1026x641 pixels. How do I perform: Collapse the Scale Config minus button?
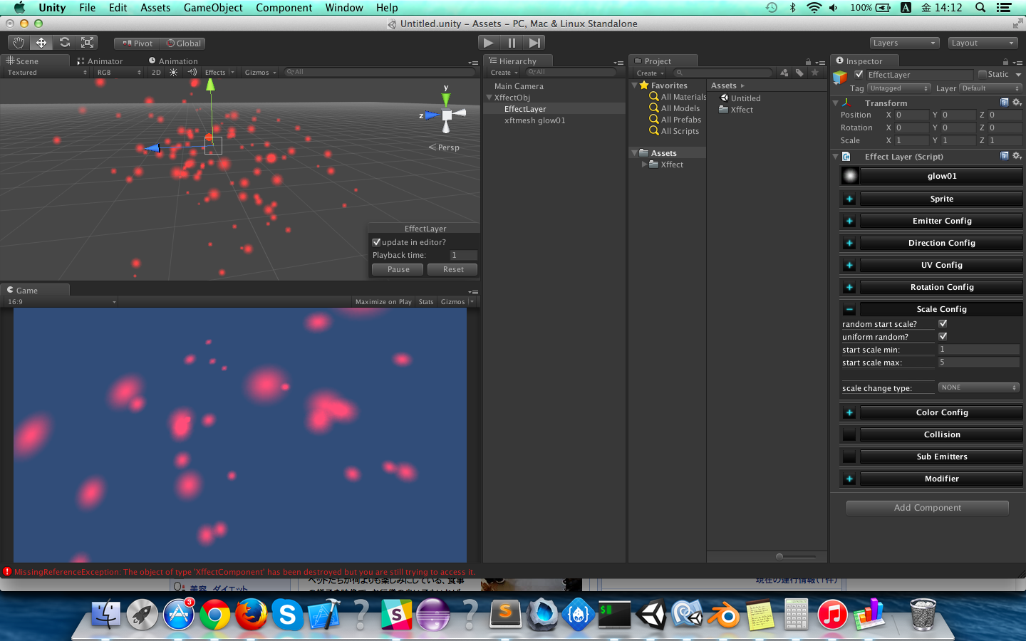pyautogui.click(x=849, y=309)
